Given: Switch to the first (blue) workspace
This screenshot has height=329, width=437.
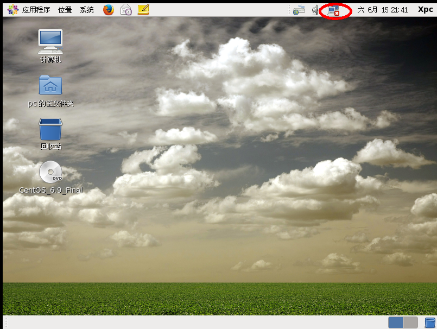Looking at the screenshot, I should (396, 322).
